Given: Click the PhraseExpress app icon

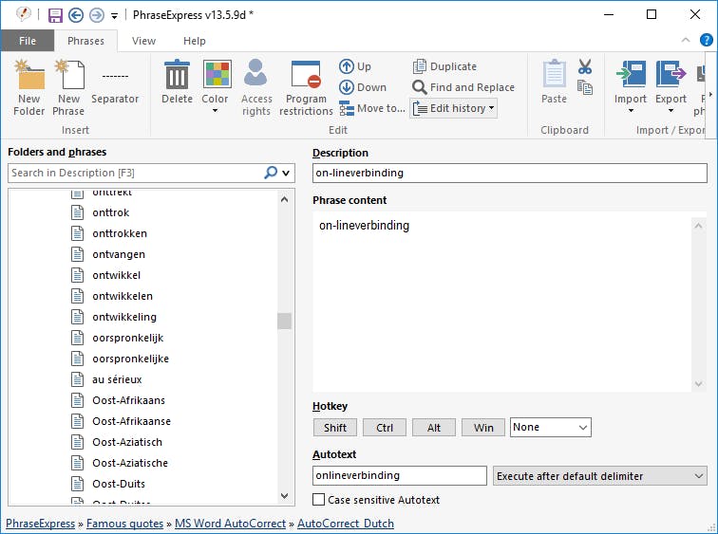Looking at the screenshot, I should click(24, 14).
